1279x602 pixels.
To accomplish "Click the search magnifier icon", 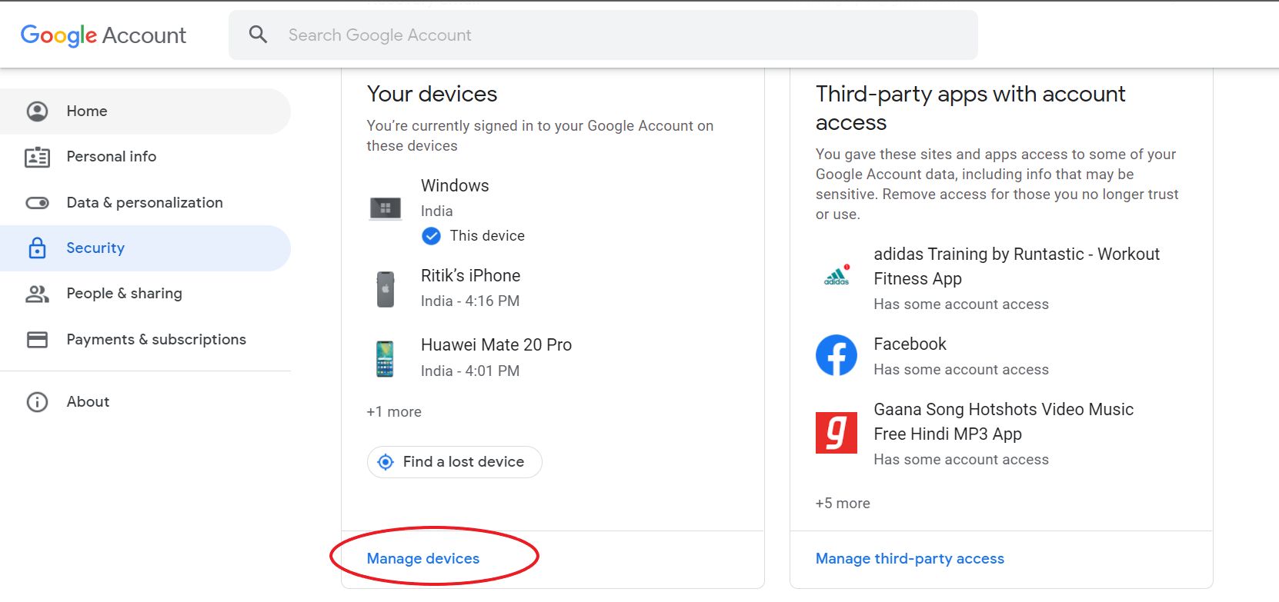I will (258, 35).
